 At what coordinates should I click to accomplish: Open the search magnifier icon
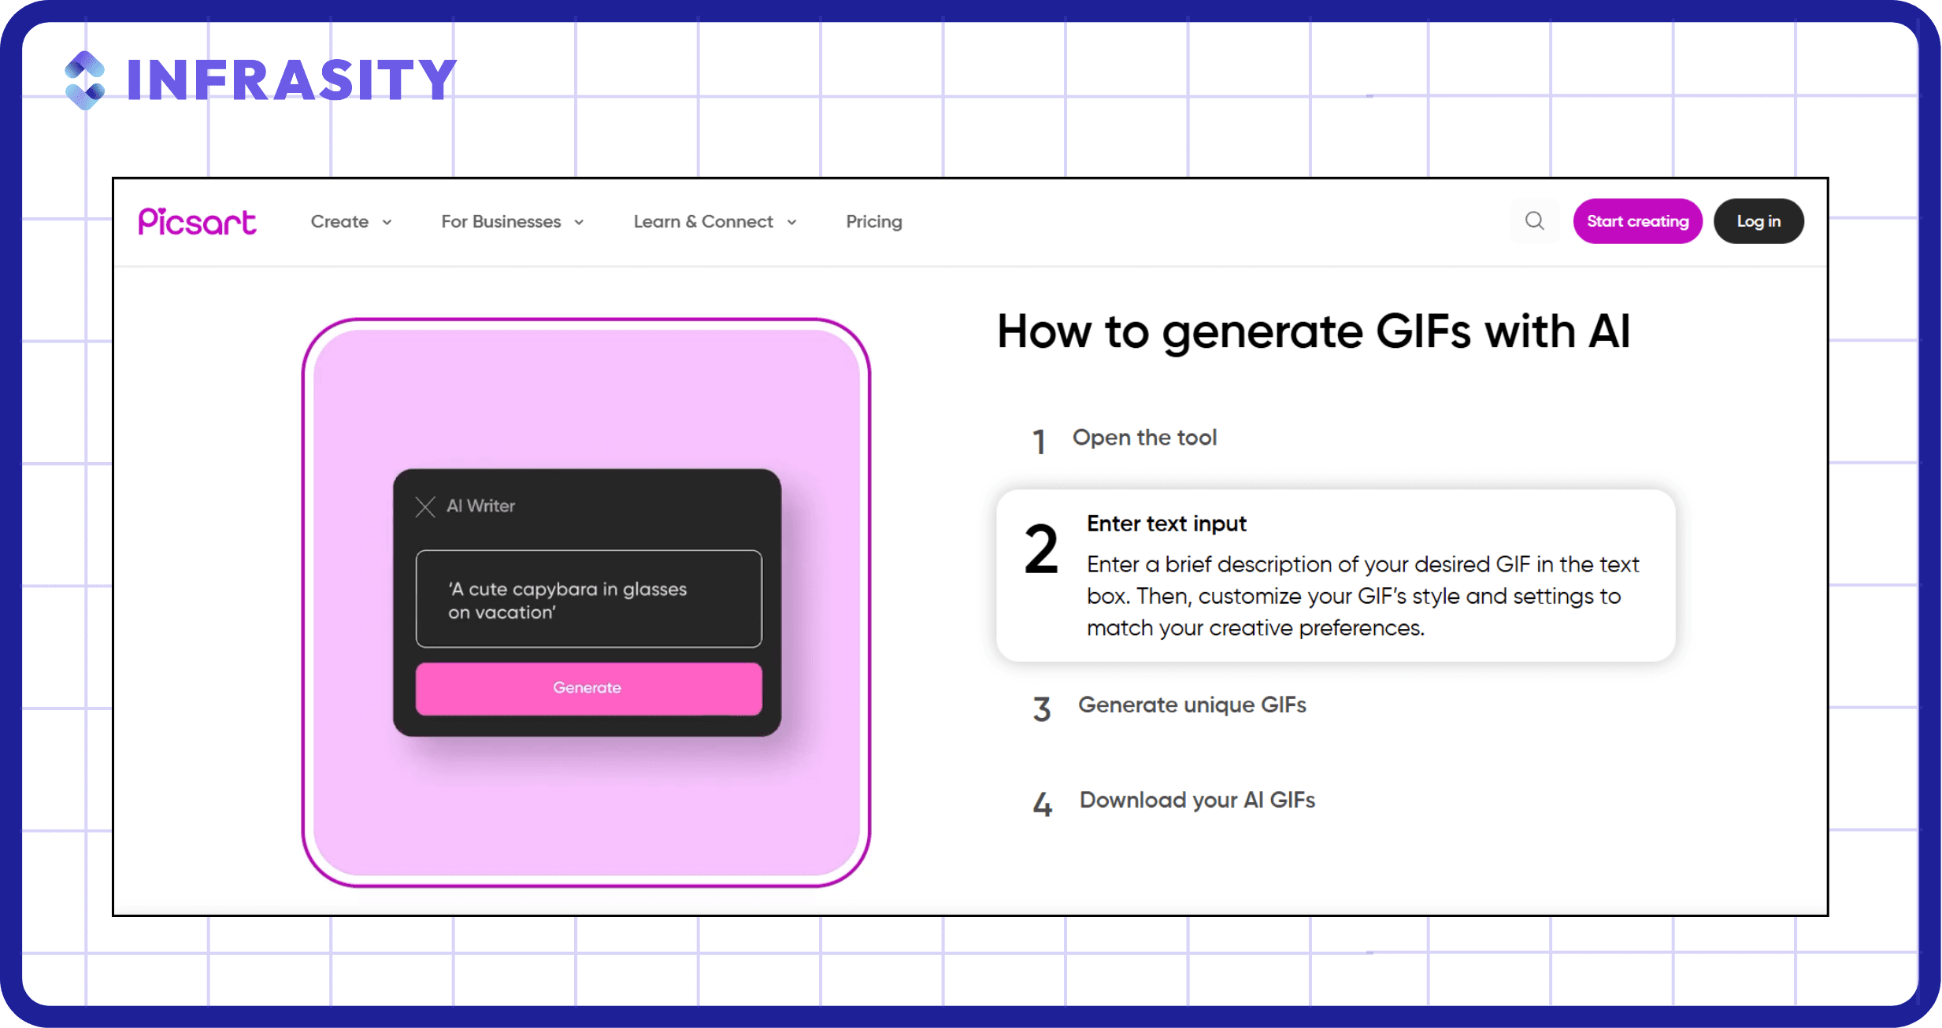(1534, 221)
